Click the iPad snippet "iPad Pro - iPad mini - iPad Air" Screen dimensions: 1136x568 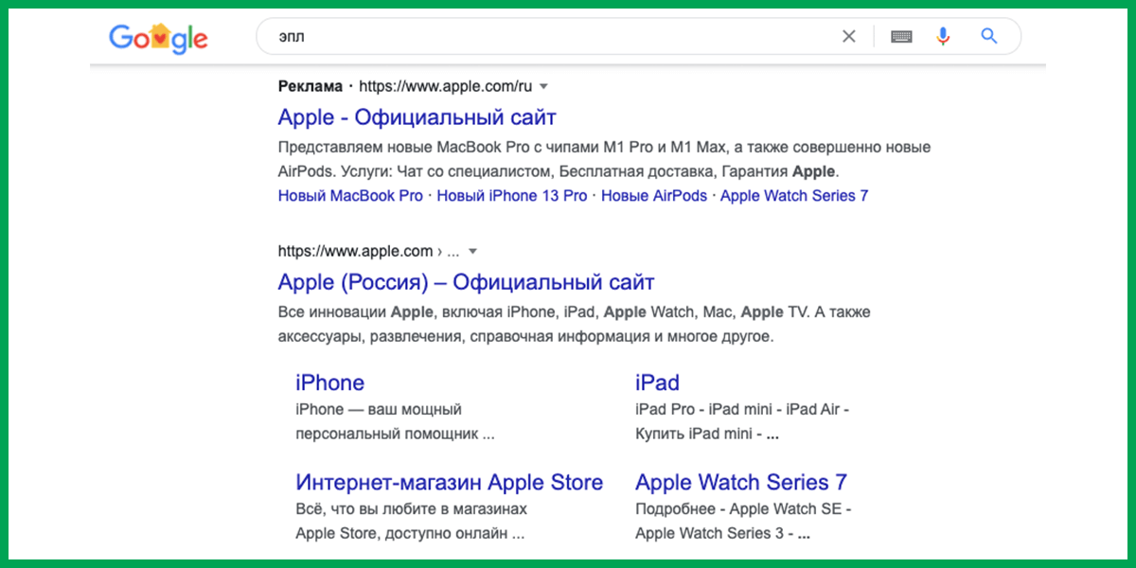pos(742,410)
